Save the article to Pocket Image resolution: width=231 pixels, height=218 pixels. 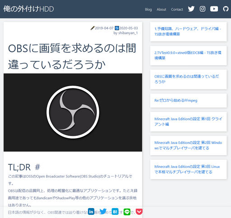139,212
